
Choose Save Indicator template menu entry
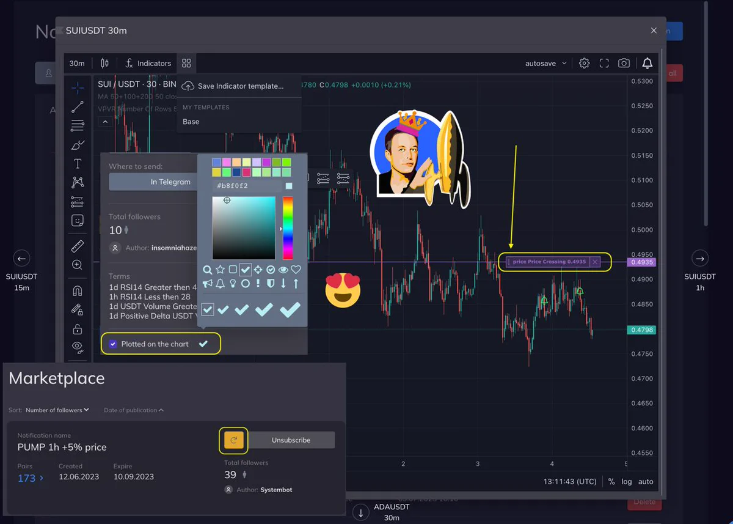[239, 86]
